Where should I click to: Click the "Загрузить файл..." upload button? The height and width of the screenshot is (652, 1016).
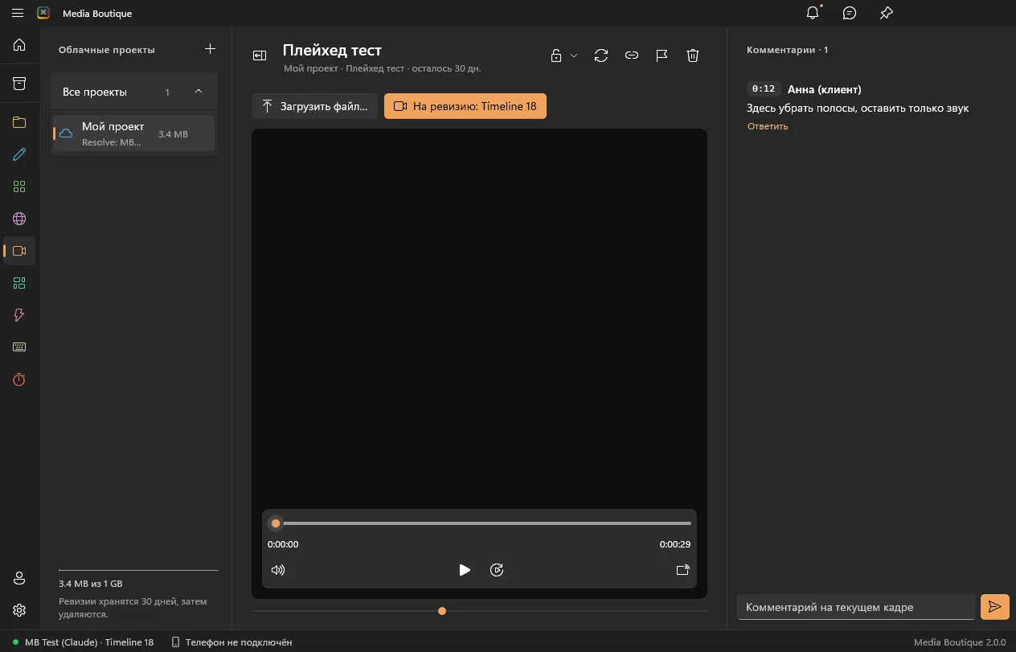pos(314,106)
